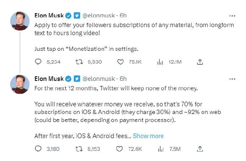Like the tweet with 72.6K likes
246x161 pixels.
tap(119, 149)
